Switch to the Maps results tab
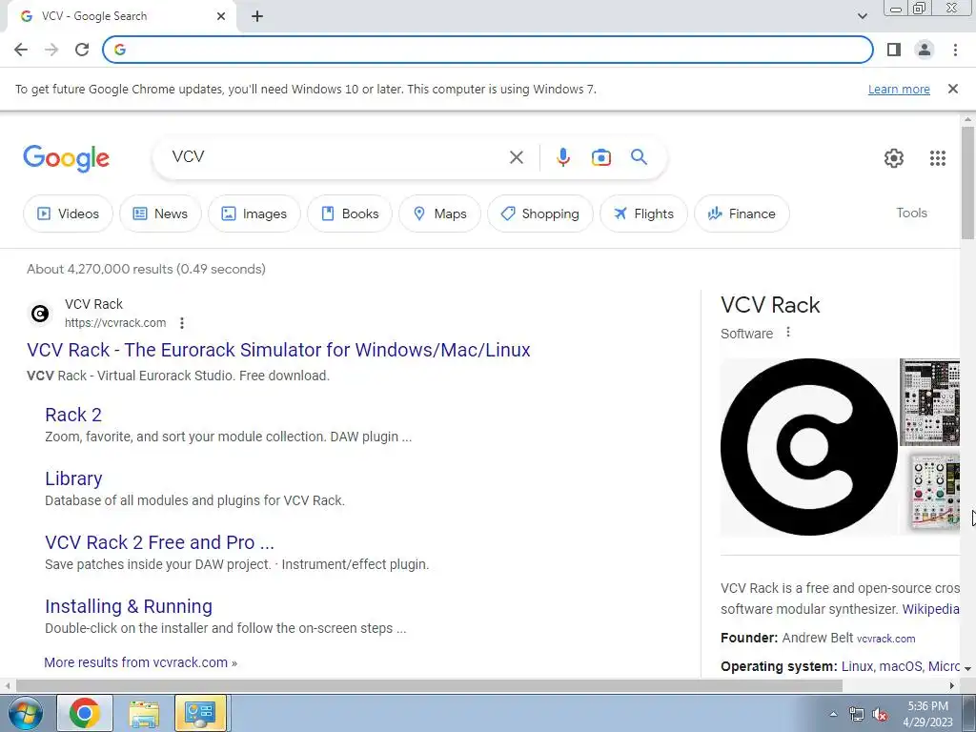This screenshot has width=976, height=732. point(439,213)
